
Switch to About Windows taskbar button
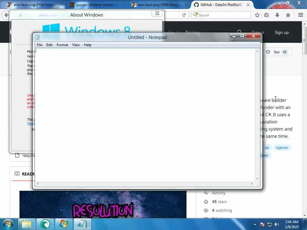tap(64, 224)
